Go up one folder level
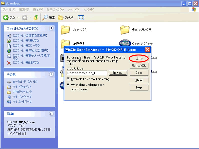 coord(36,17)
